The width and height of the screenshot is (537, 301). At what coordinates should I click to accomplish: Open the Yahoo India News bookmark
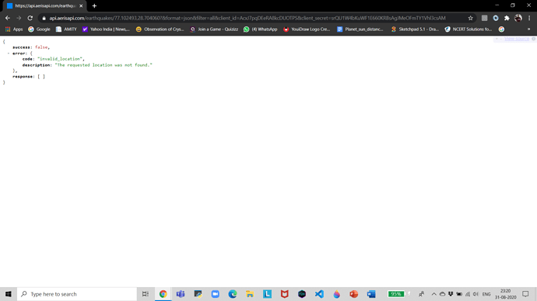click(106, 29)
